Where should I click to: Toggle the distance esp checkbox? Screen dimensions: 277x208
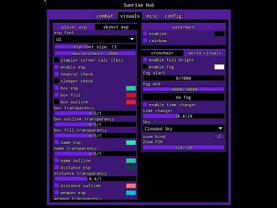coord(57,168)
